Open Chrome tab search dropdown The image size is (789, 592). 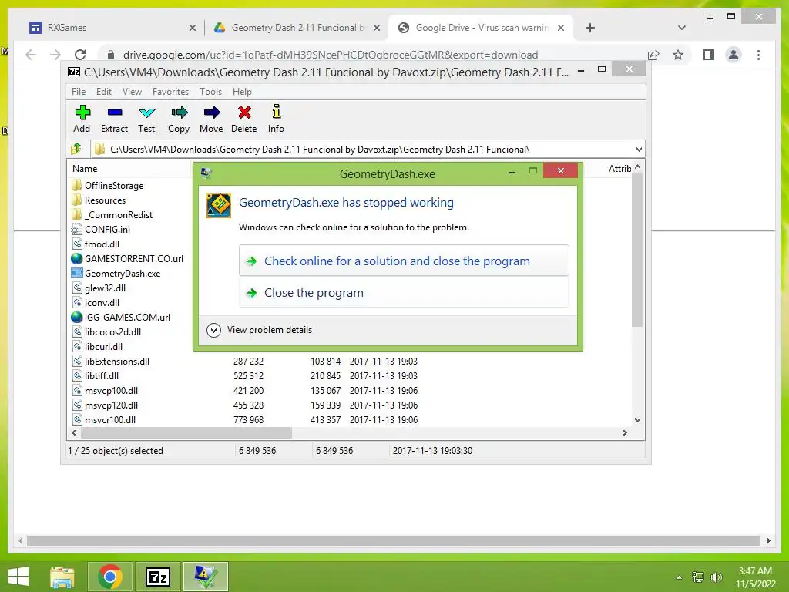(682, 28)
